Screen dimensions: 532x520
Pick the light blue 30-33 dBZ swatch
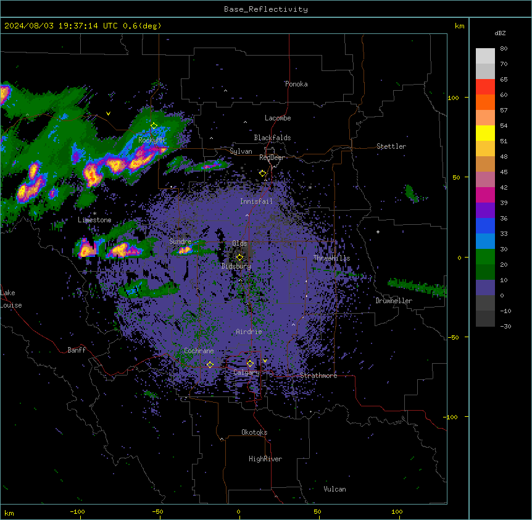[x=485, y=241]
